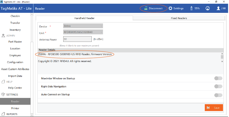Click the ADMIN section person icon
The height and width of the screenshot is (117, 229).
[4, 36]
